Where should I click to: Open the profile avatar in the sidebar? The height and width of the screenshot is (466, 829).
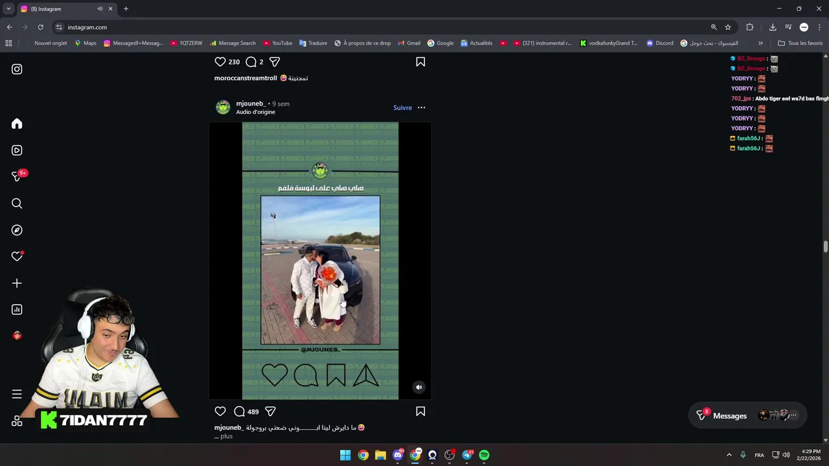[x=17, y=335]
